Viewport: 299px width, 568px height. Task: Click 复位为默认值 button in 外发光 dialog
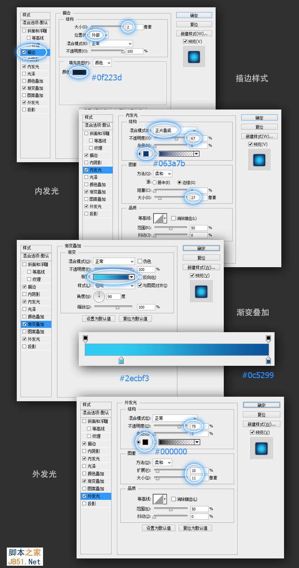(x=196, y=528)
